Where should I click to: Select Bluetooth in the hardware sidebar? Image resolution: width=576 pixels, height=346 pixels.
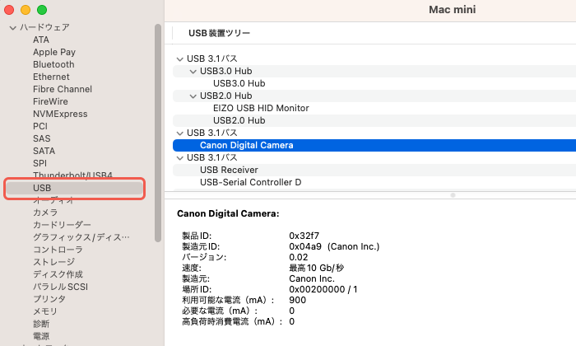53,64
